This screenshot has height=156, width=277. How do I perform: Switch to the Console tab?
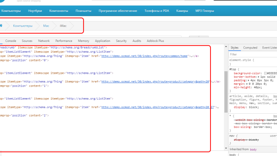(x=11, y=41)
